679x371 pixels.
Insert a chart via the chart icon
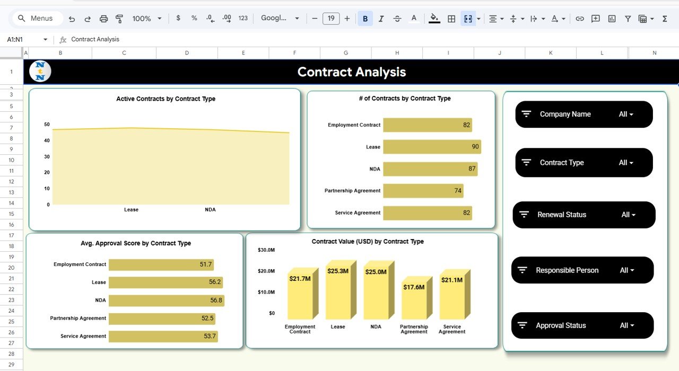click(x=611, y=17)
